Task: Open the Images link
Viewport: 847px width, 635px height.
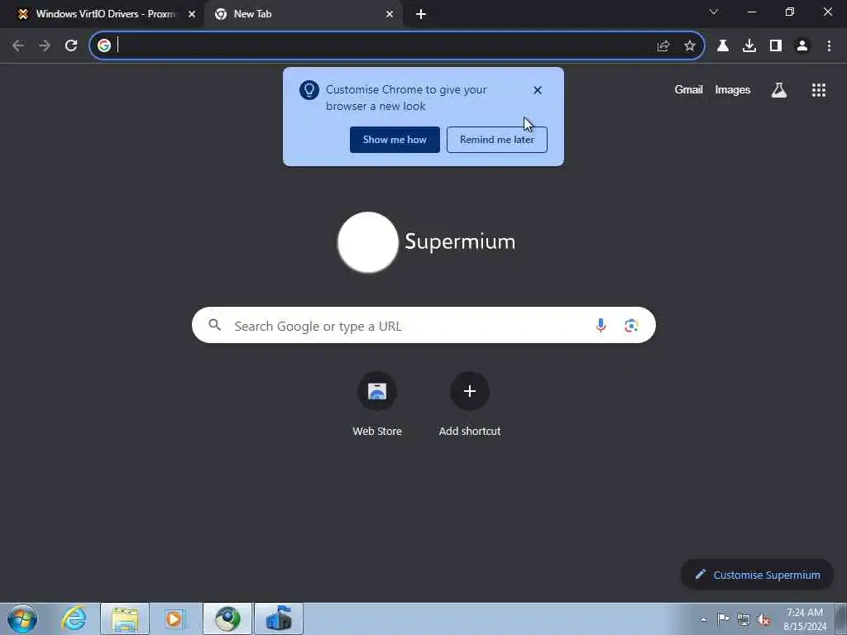Action: (x=733, y=90)
